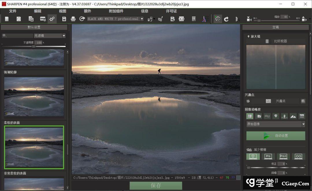Open the 附加组件 menu

[x=116, y=11]
